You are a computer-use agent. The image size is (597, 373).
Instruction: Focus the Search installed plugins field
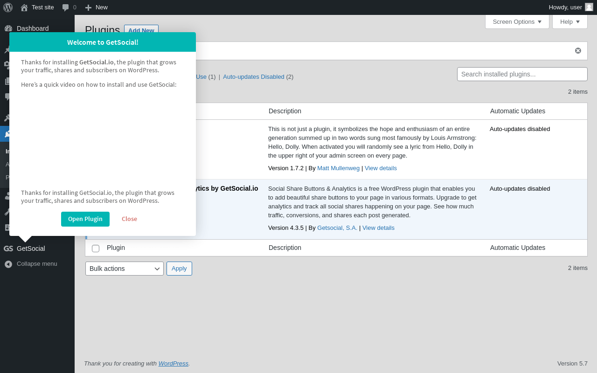point(522,74)
